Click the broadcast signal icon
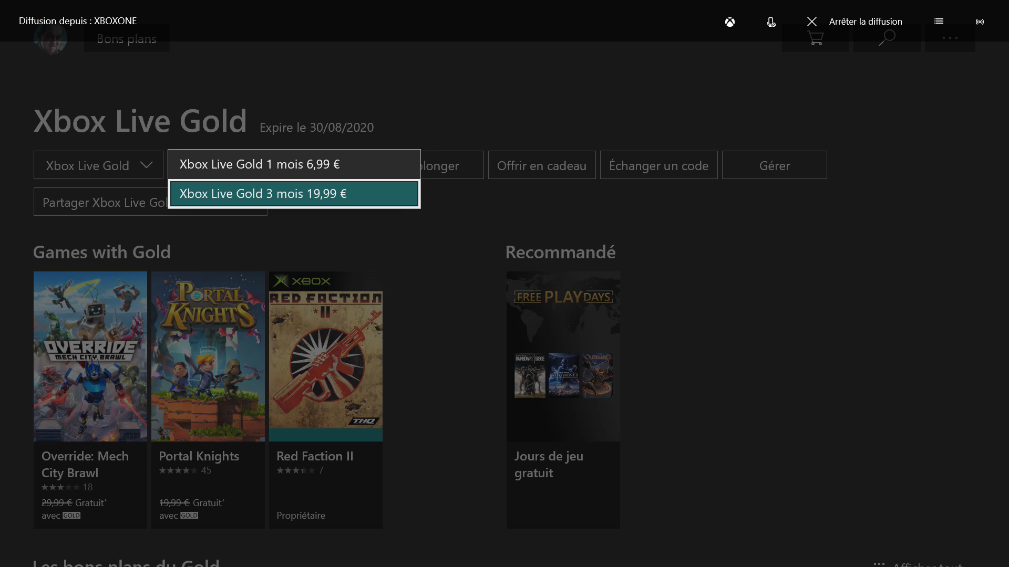This screenshot has height=567, width=1009. (x=980, y=22)
